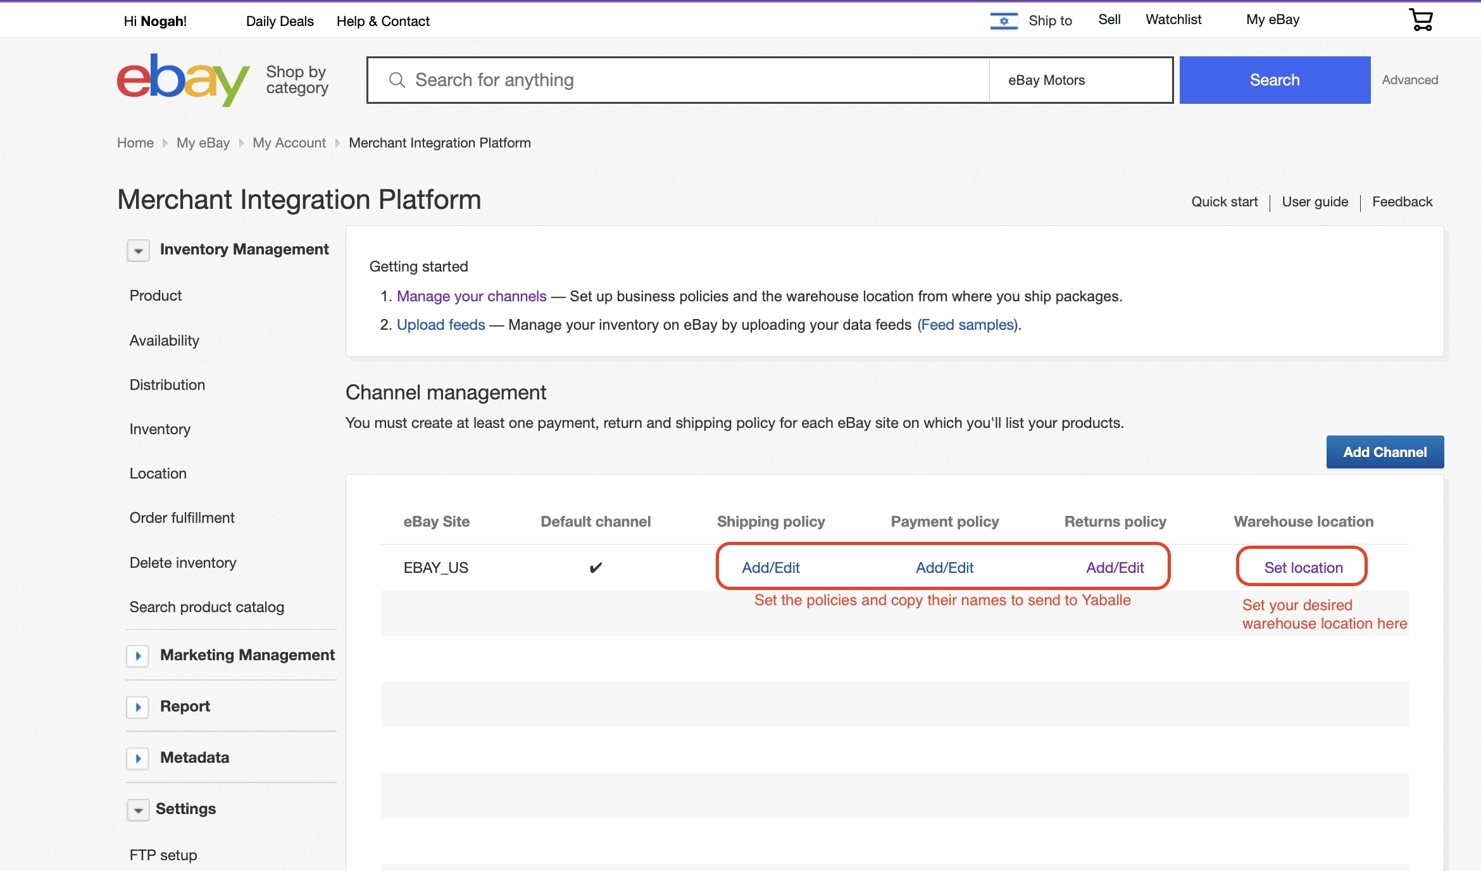Collapse the Inventory Management section

click(138, 250)
